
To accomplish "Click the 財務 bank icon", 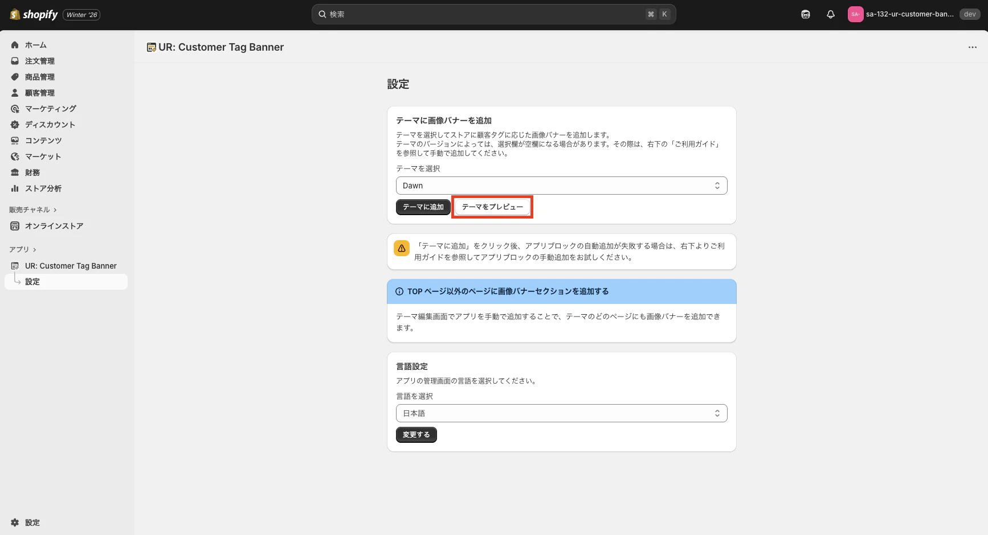I will 15,172.
